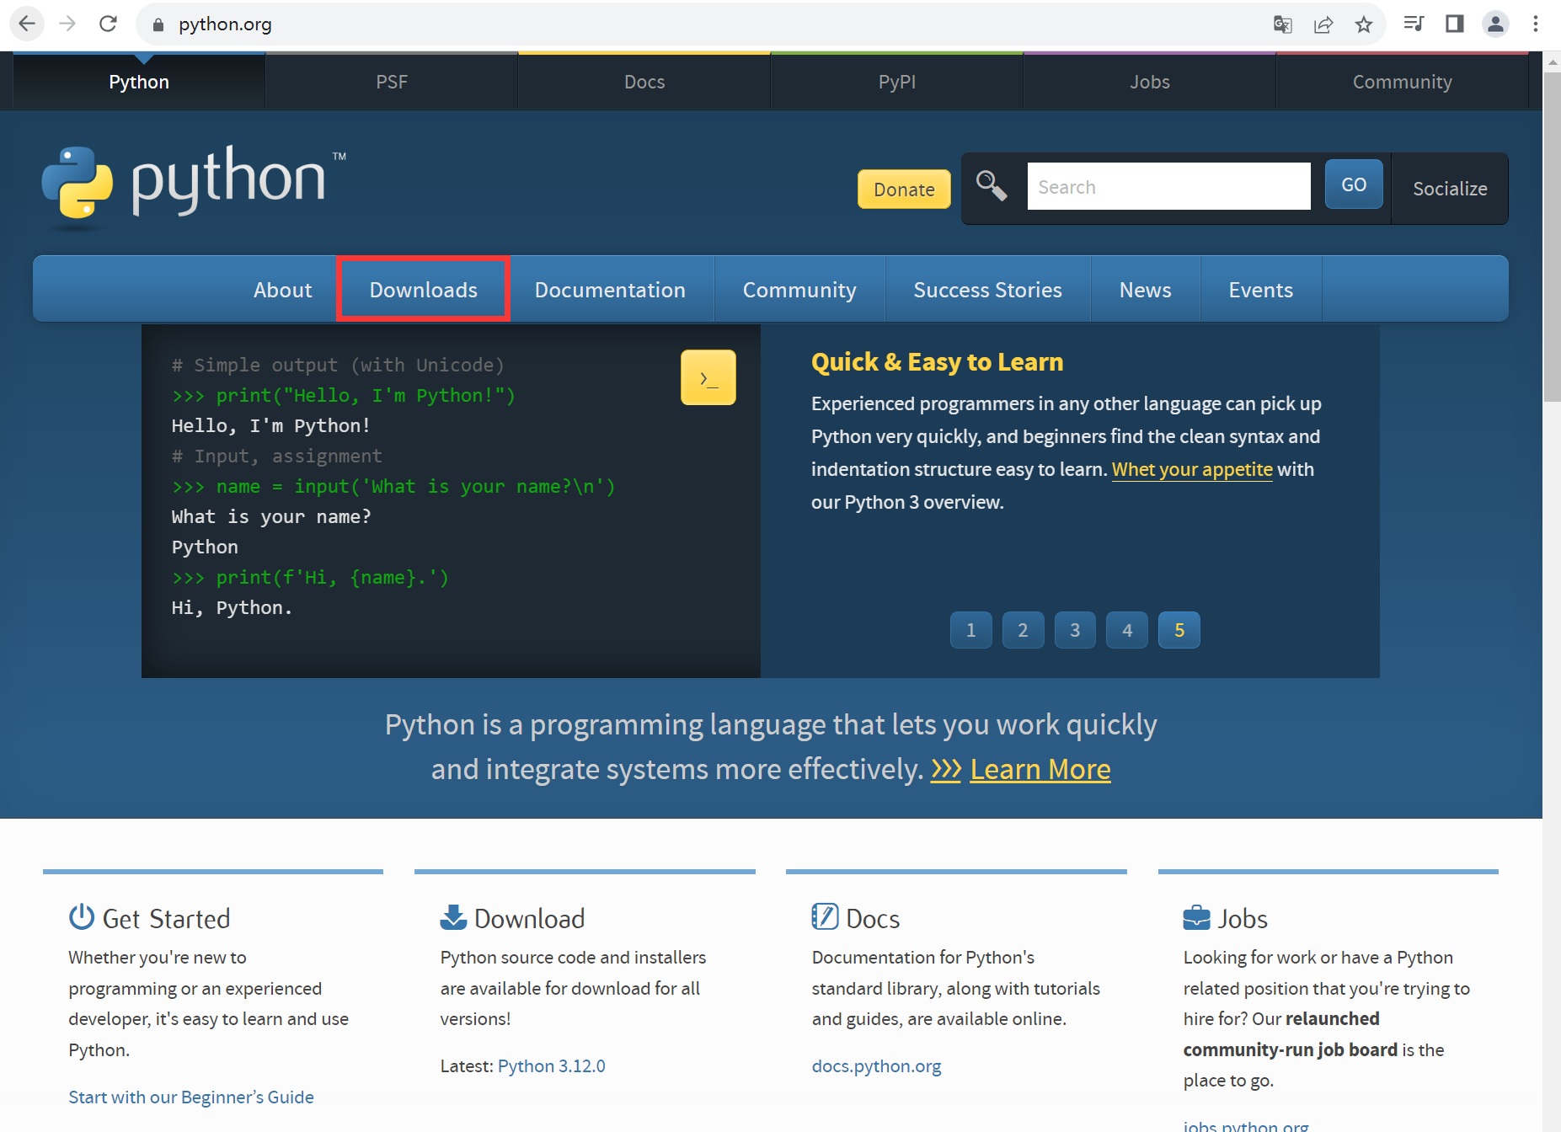Bookmark this page with the star icon
Screen dimensions: 1561x1132
(1364, 24)
